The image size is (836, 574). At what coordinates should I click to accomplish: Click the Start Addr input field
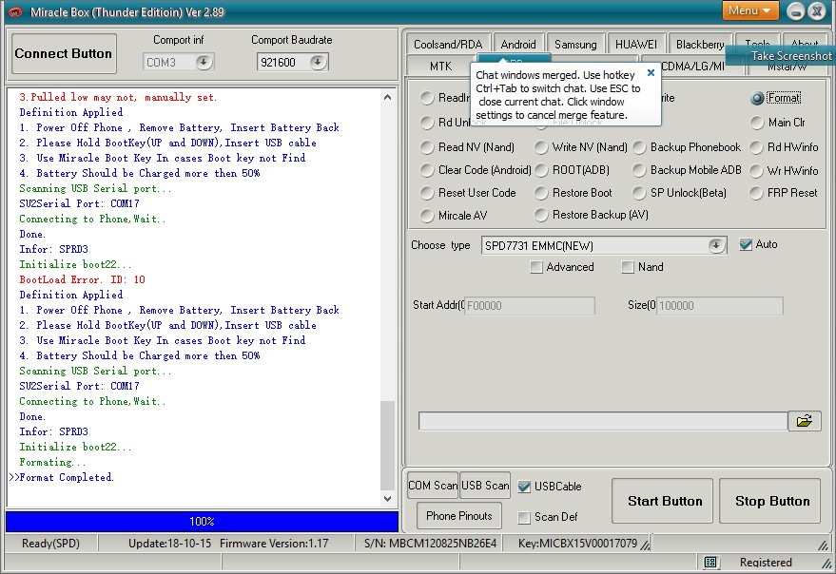coord(530,306)
